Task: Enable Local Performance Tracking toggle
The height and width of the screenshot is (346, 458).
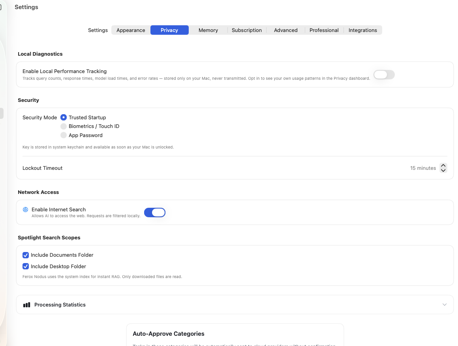Action: (x=383, y=75)
